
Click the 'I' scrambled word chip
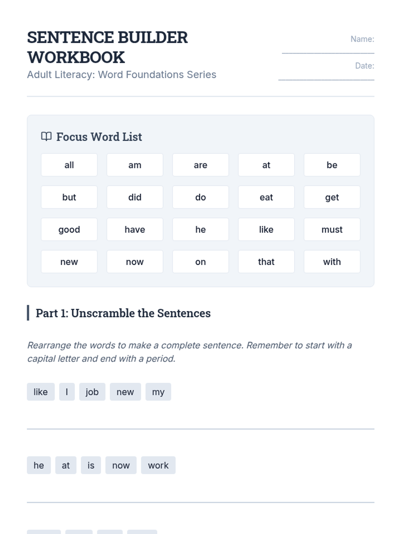click(67, 392)
